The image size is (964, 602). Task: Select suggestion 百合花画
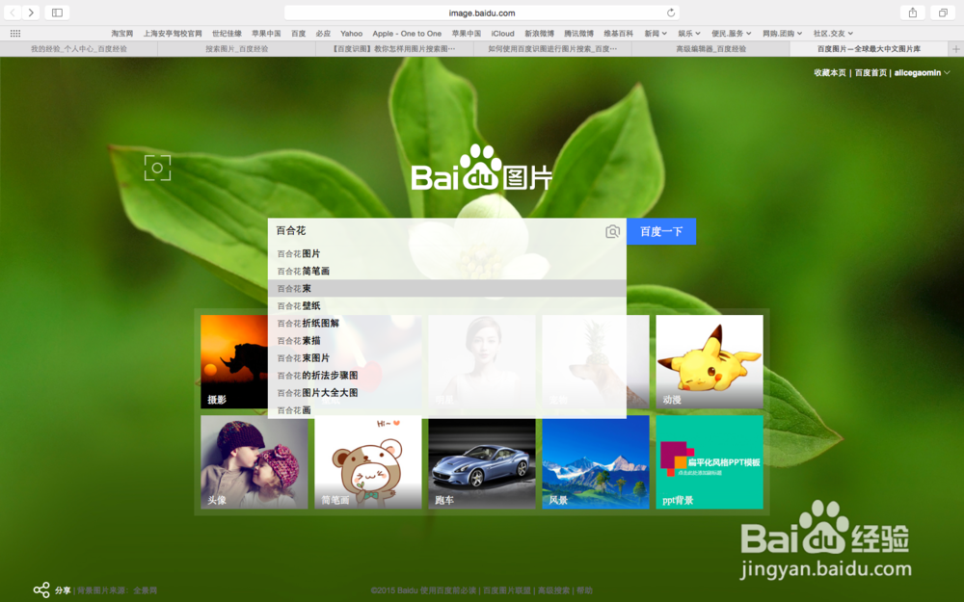click(x=447, y=409)
